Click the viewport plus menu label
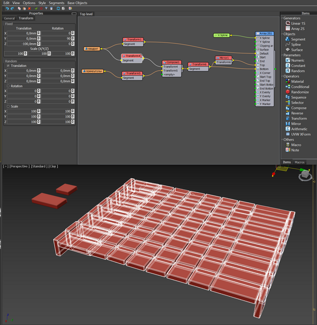Screen dimensions: 317x325 (5, 166)
